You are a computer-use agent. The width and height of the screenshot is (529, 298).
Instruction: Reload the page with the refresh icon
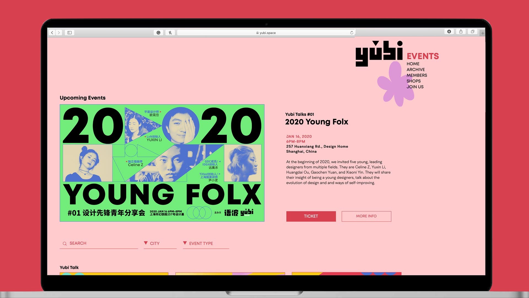(352, 33)
